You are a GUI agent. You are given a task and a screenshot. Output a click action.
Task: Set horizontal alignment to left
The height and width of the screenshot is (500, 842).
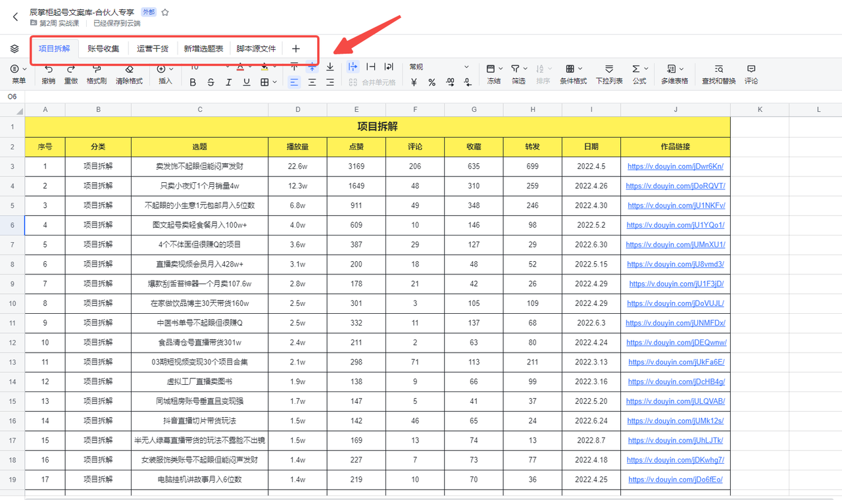pyautogui.click(x=294, y=82)
